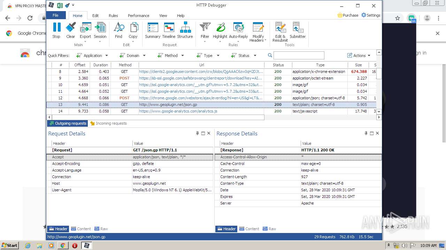The height and width of the screenshot is (250, 446).
Task: Select the chrome.google.com webstore eventlog request
Action: coord(212,98)
